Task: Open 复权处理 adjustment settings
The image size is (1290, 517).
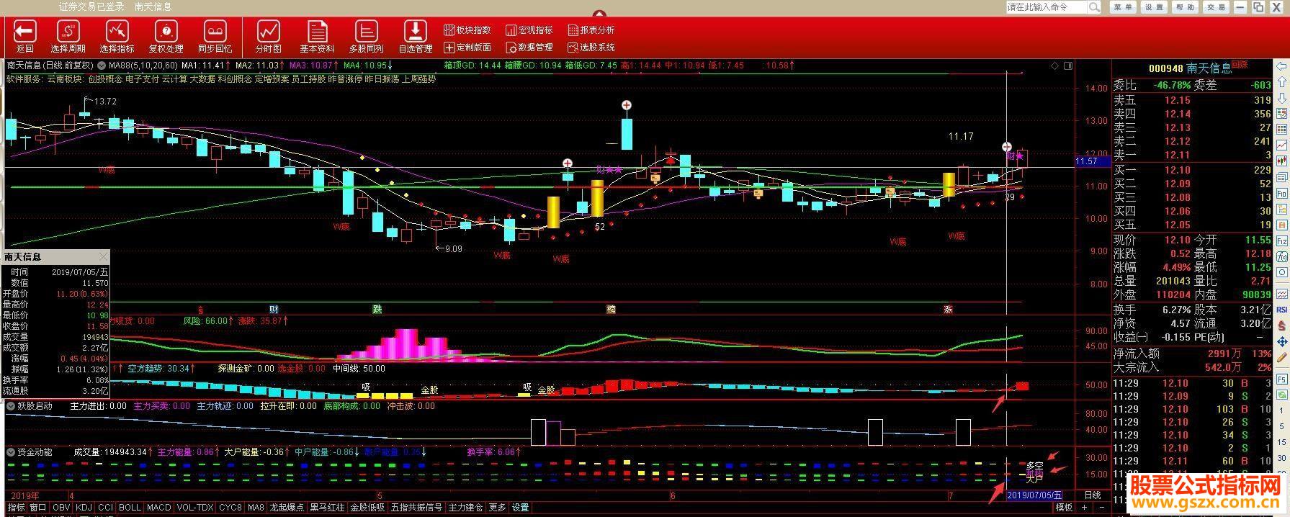Action: (x=166, y=37)
